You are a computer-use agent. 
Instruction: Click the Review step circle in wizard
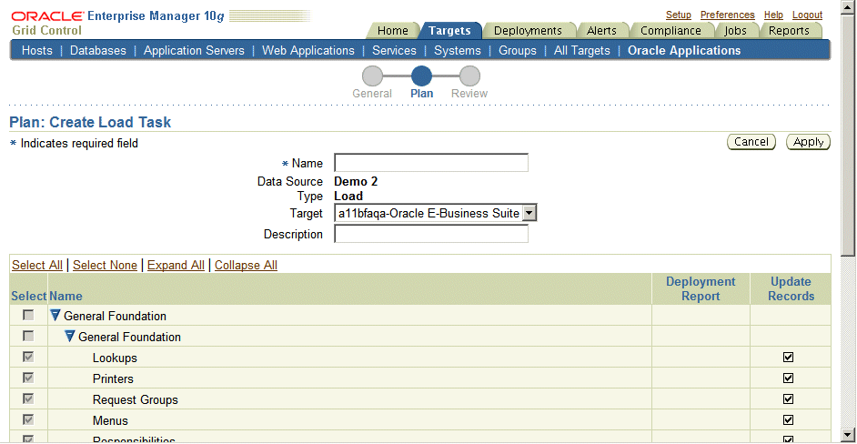tap(469, 76)
